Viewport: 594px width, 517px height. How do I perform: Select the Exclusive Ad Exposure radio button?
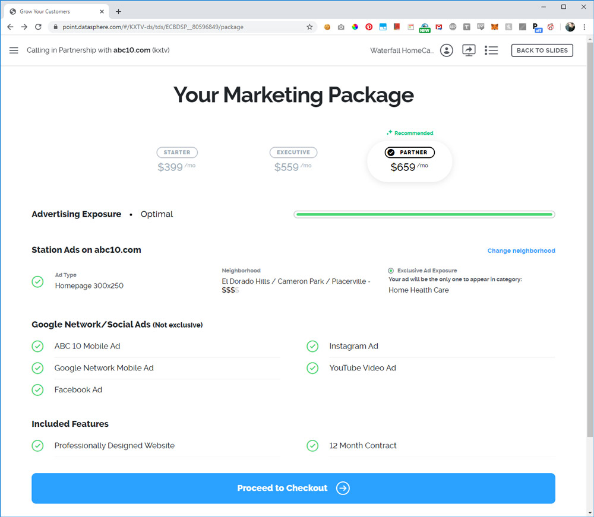pyautogui.click(x=391, y=271)
